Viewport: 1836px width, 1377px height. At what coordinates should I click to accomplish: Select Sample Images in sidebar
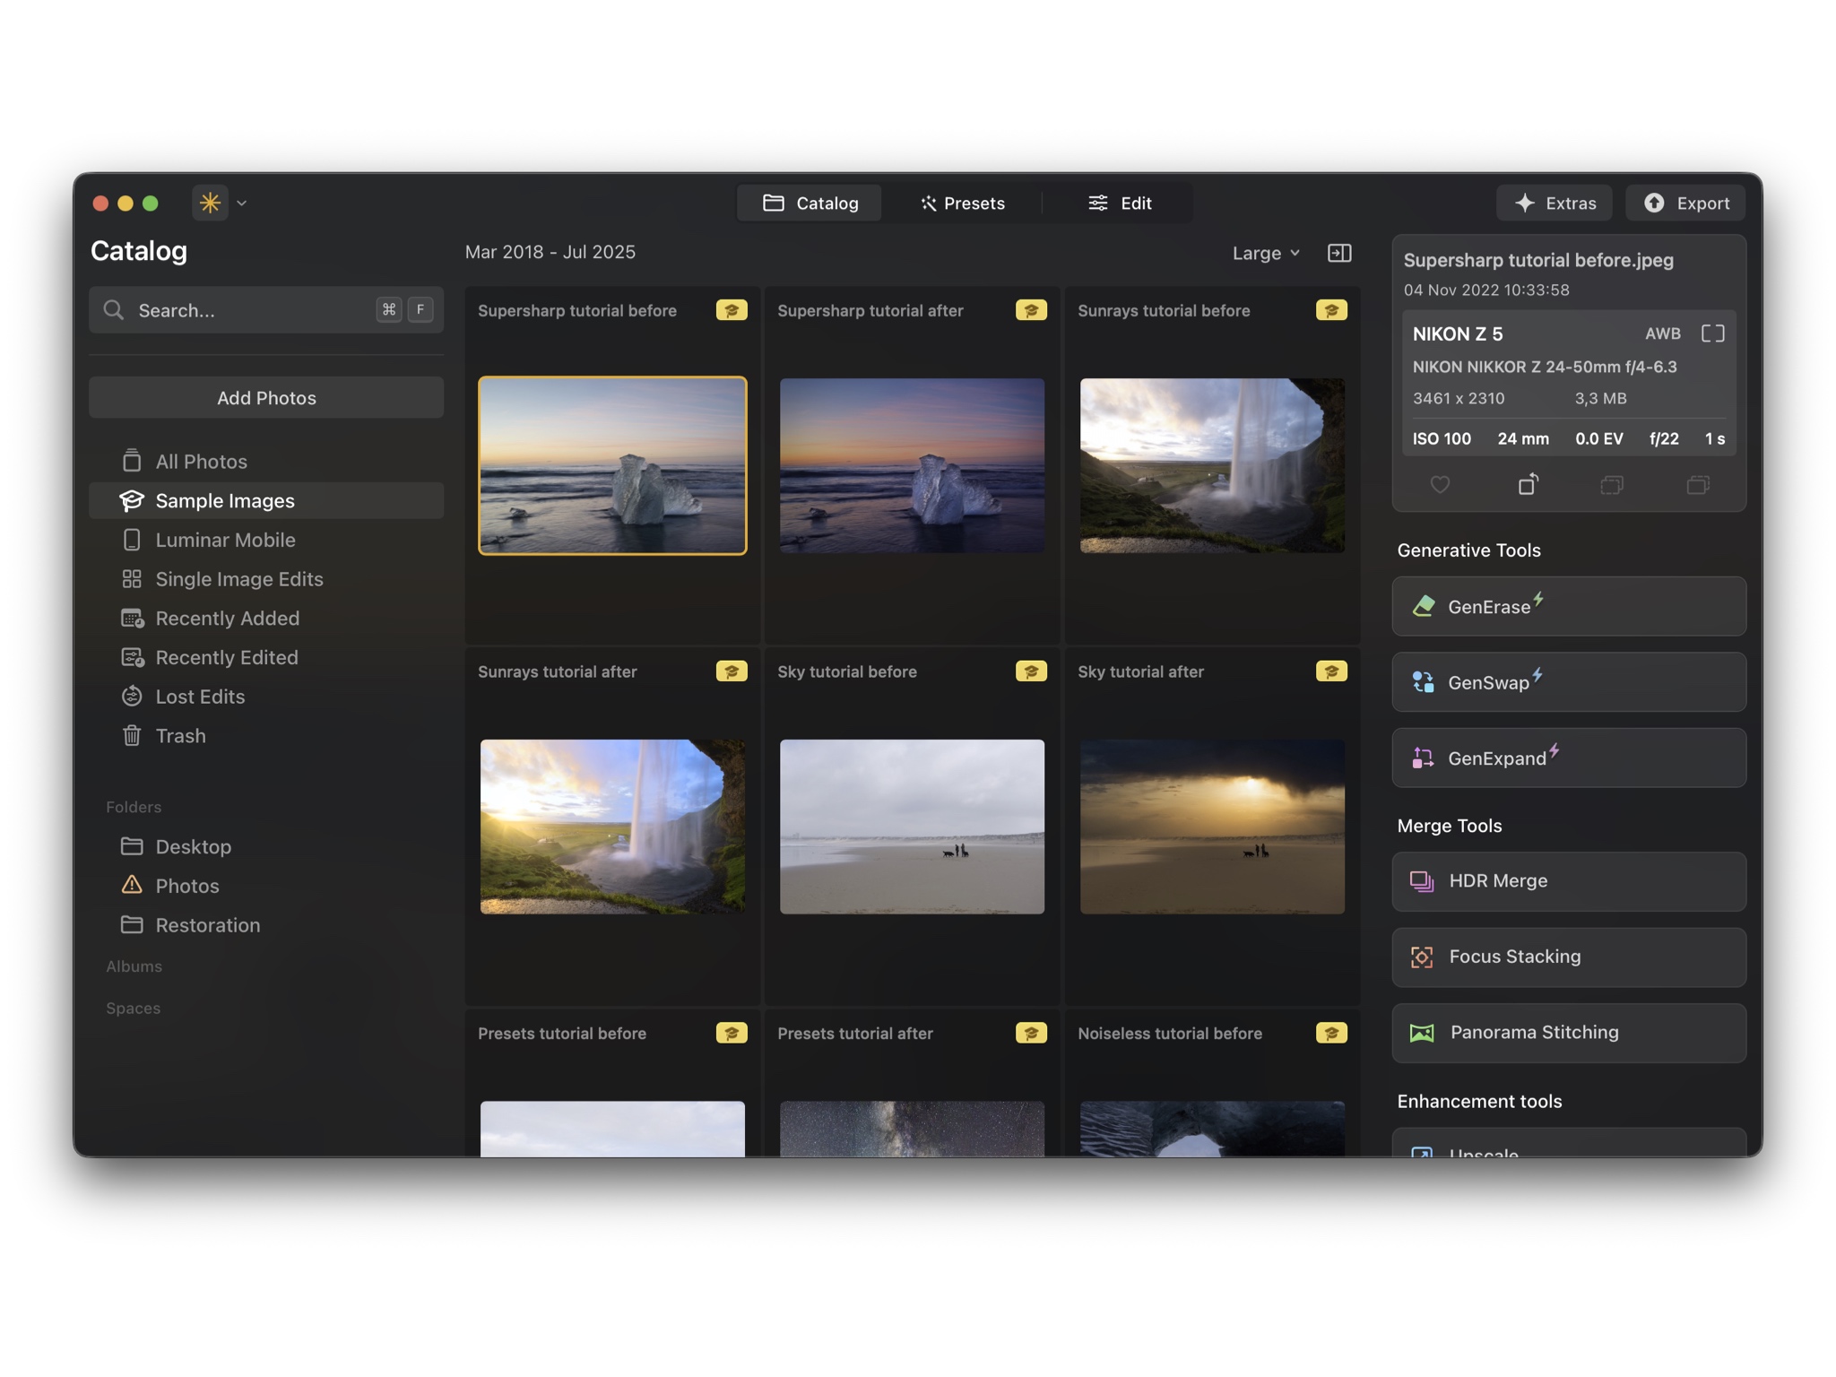tap(266, 500)
